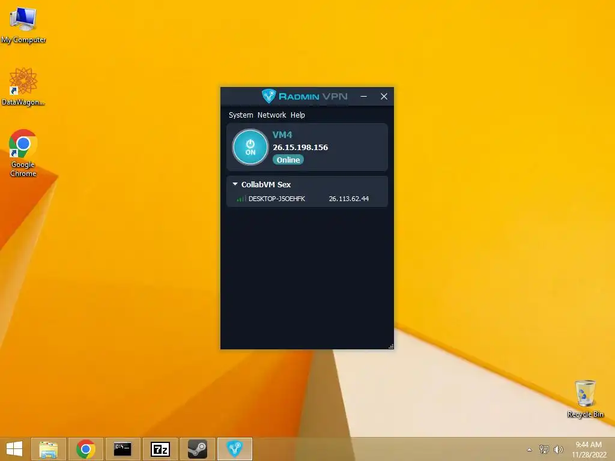The width and height of the screenshot is (615, 461).
Task: Open the volume speaker tray icon
Action: point(558,449)
